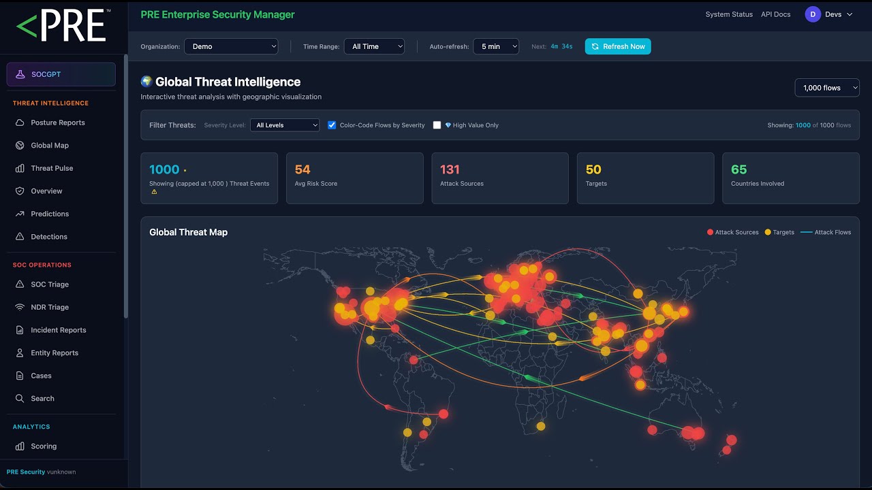Click the 1000 Threat Events card
The width and height of the screenshot is (872, 490).
point(209,178)
